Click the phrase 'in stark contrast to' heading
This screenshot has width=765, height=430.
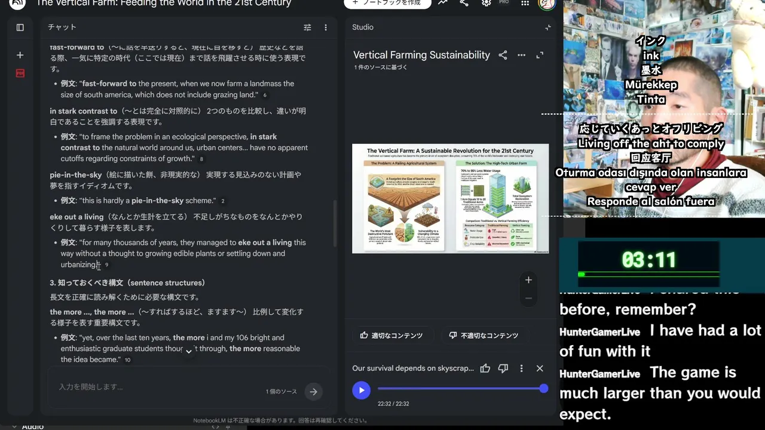(x=84, y=111)
